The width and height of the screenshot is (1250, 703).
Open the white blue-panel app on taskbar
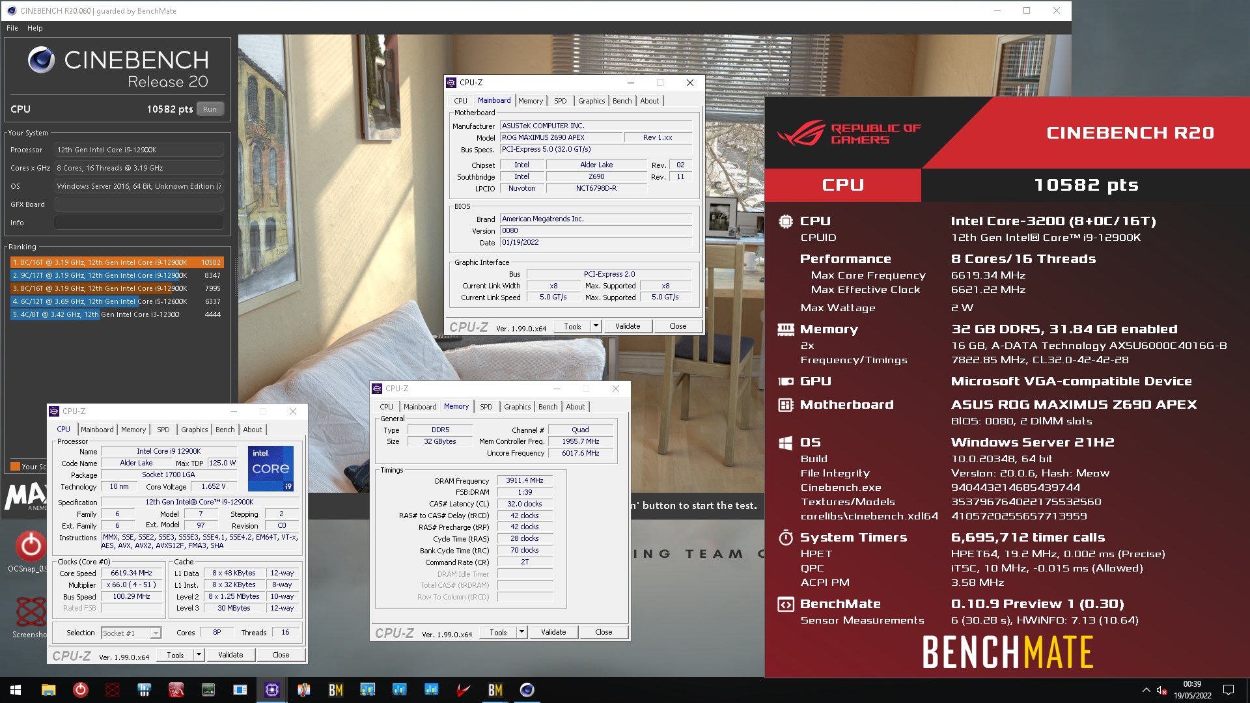240,690
